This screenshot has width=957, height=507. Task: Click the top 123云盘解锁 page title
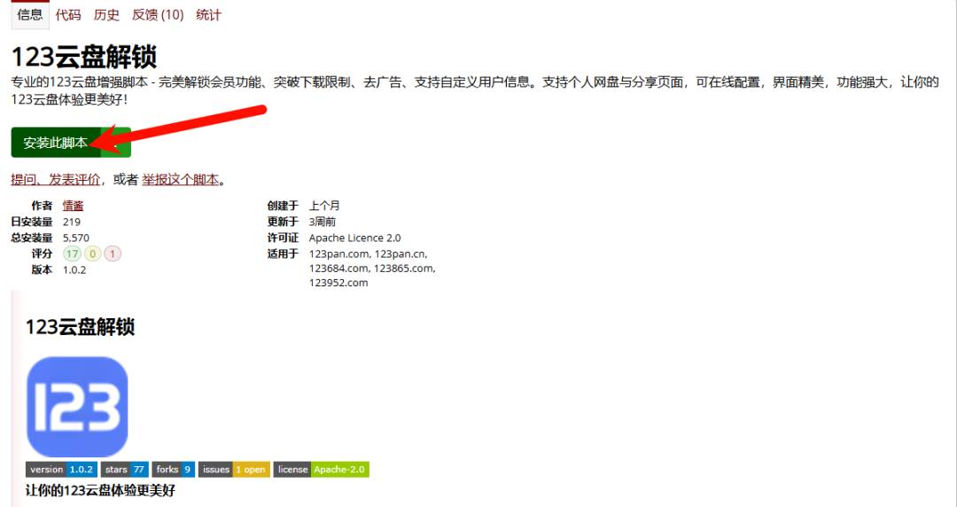tap(83, 57)
